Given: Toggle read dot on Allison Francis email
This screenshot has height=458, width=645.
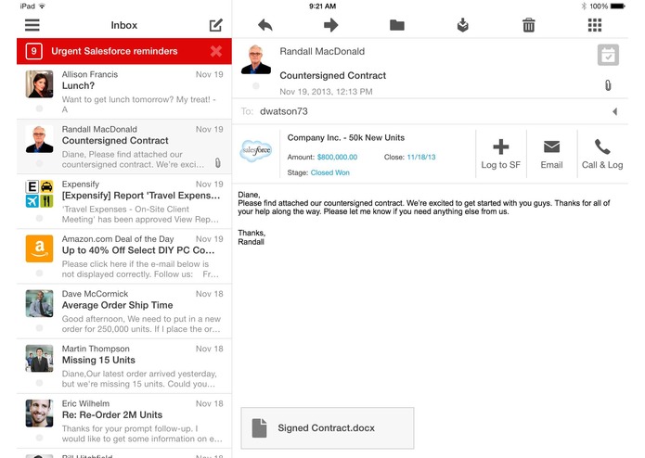Looking at the screenshot, I should coord(40,108).
